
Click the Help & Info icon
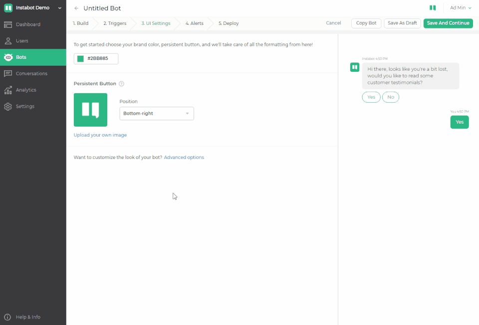[x=7, y=317]
